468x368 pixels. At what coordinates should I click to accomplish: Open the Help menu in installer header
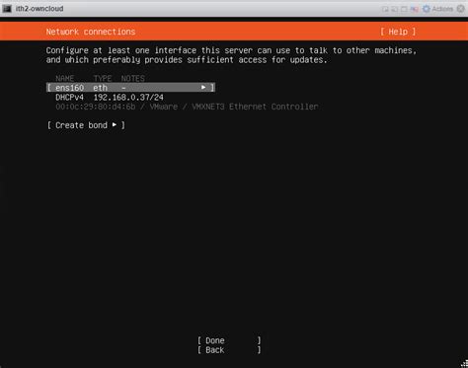(x=398, y=32)
